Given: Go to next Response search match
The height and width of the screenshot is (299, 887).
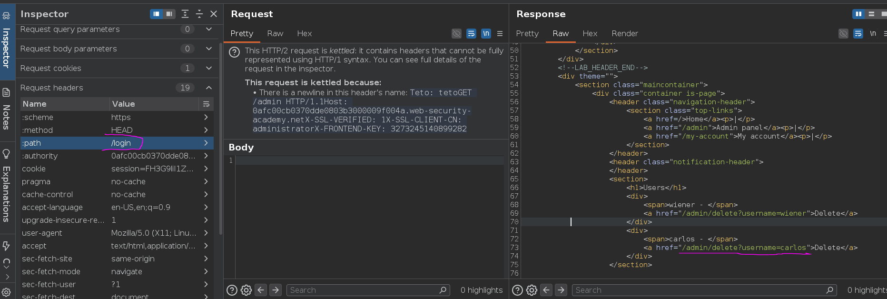Looking at the screenshot, I should point(561,290).
